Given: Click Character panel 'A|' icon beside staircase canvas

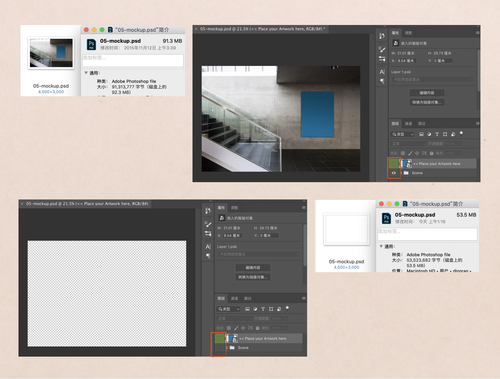Looking at the screenshot, I should pyautogui.click(x=382, y=72).
